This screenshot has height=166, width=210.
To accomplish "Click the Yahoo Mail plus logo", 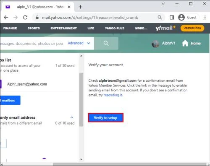I will (x=165, y=28).
